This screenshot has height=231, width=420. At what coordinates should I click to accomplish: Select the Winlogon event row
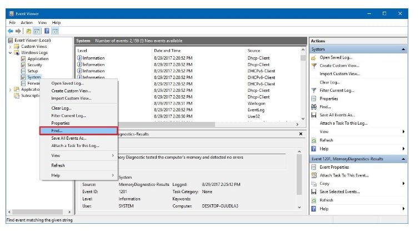coord(209,104)
